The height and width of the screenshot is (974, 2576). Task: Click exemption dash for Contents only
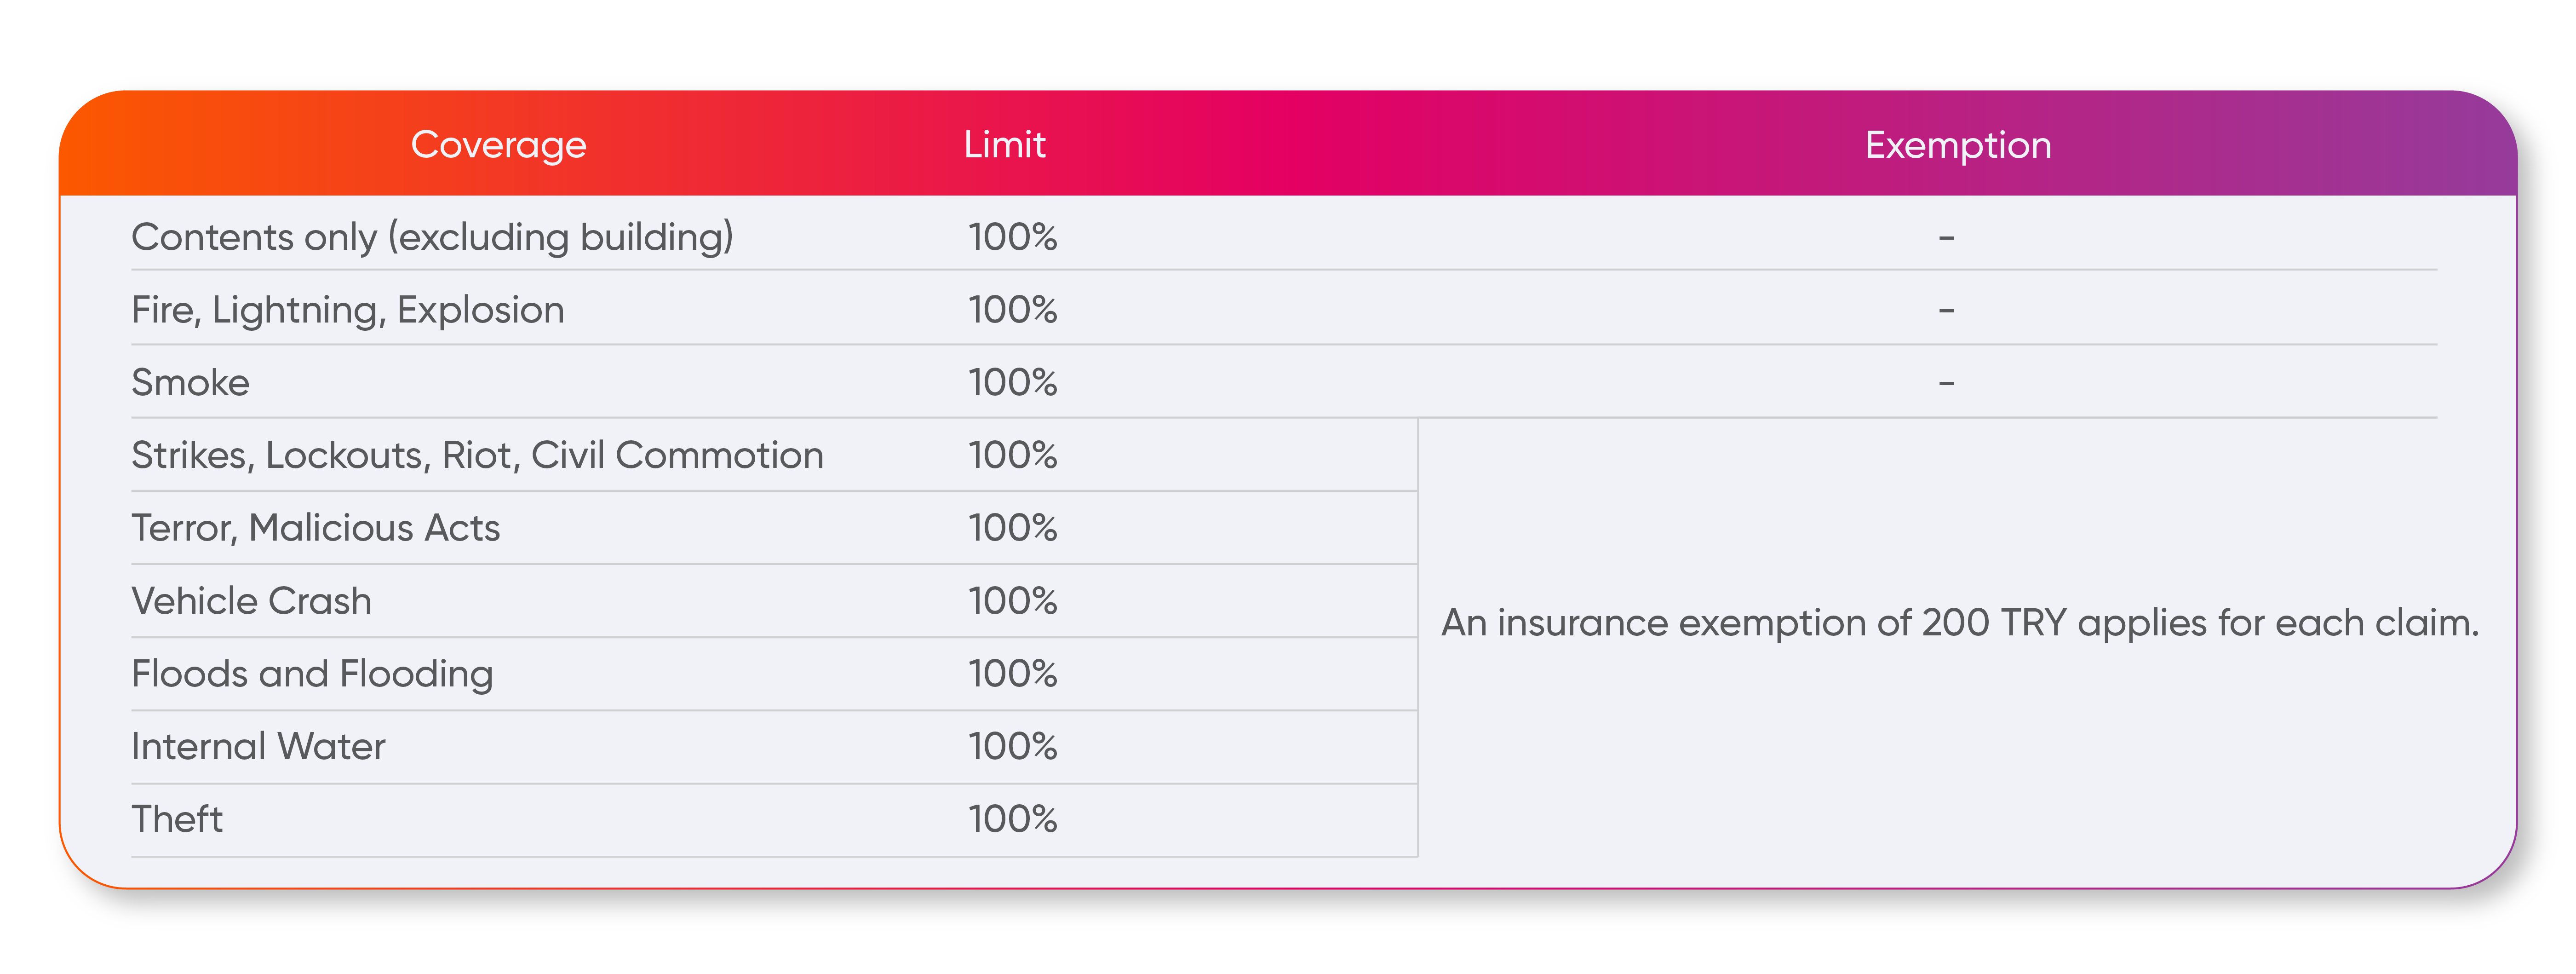[1946, 238]
